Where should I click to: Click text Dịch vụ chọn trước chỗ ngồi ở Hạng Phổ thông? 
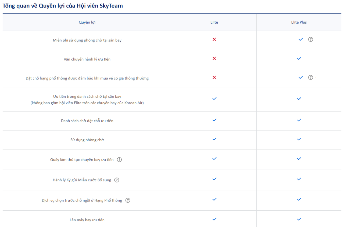point(82,200)
